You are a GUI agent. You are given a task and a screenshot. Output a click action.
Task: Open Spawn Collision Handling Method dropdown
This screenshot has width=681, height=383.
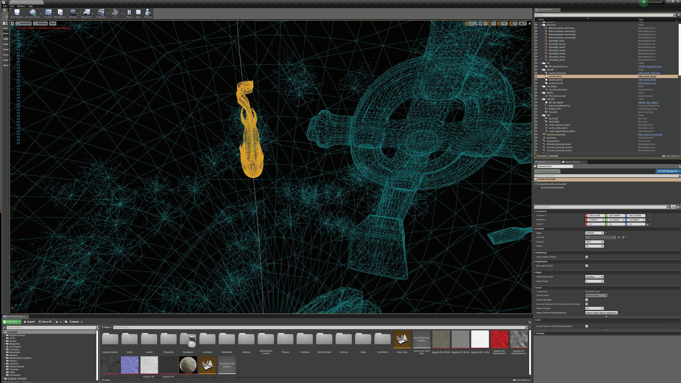601,313
